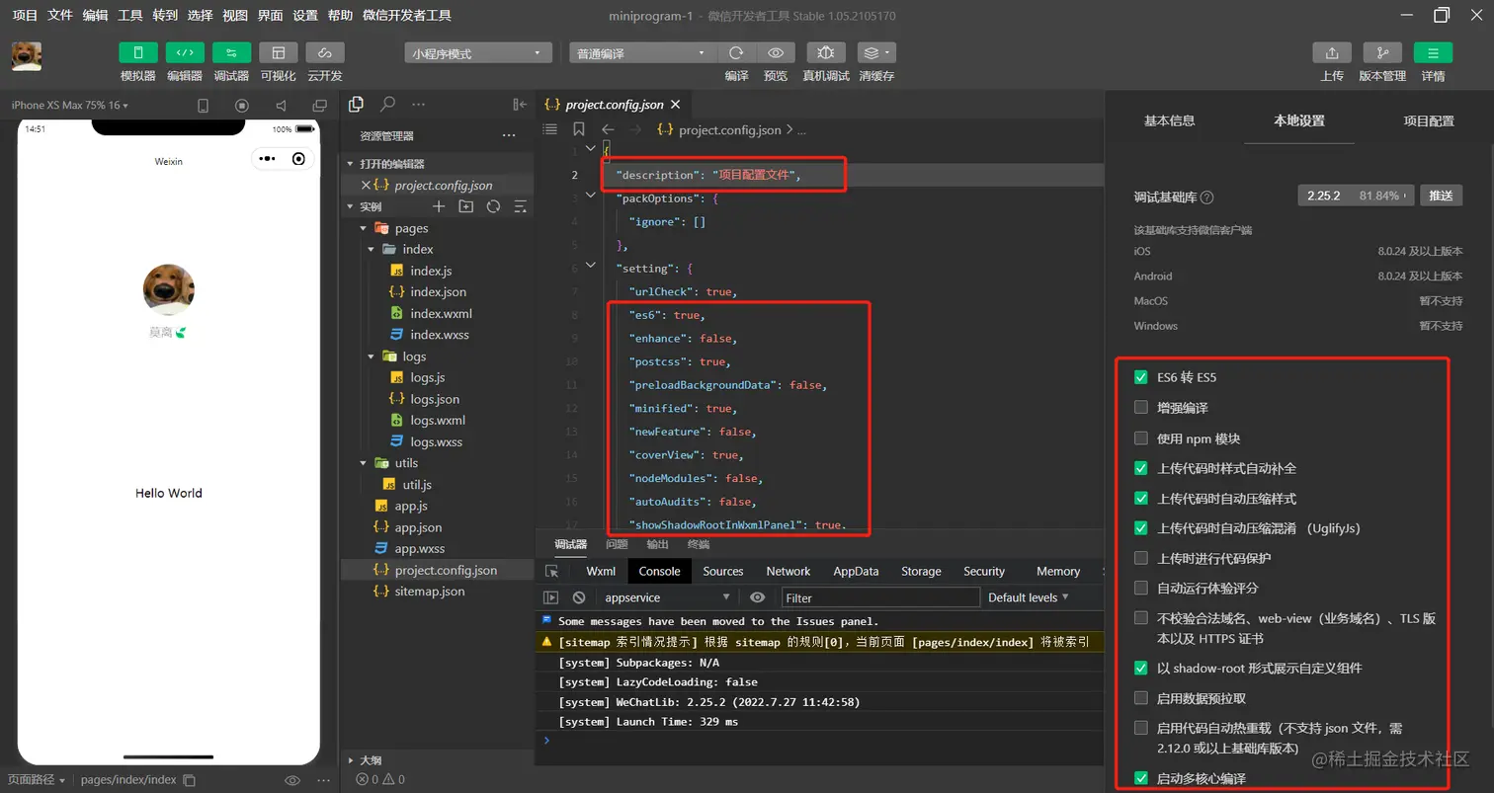Viewport: 1494px width, 793px height.
Task: Toggle 上传代码时自动压缩样式 checkbox
Action: coord(1141,498)
